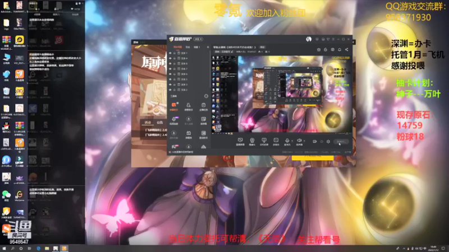The width and height of the screenshot is (449, 252).
Task: Hide the 文本4 layer with its eye icon
Action: 170,58
